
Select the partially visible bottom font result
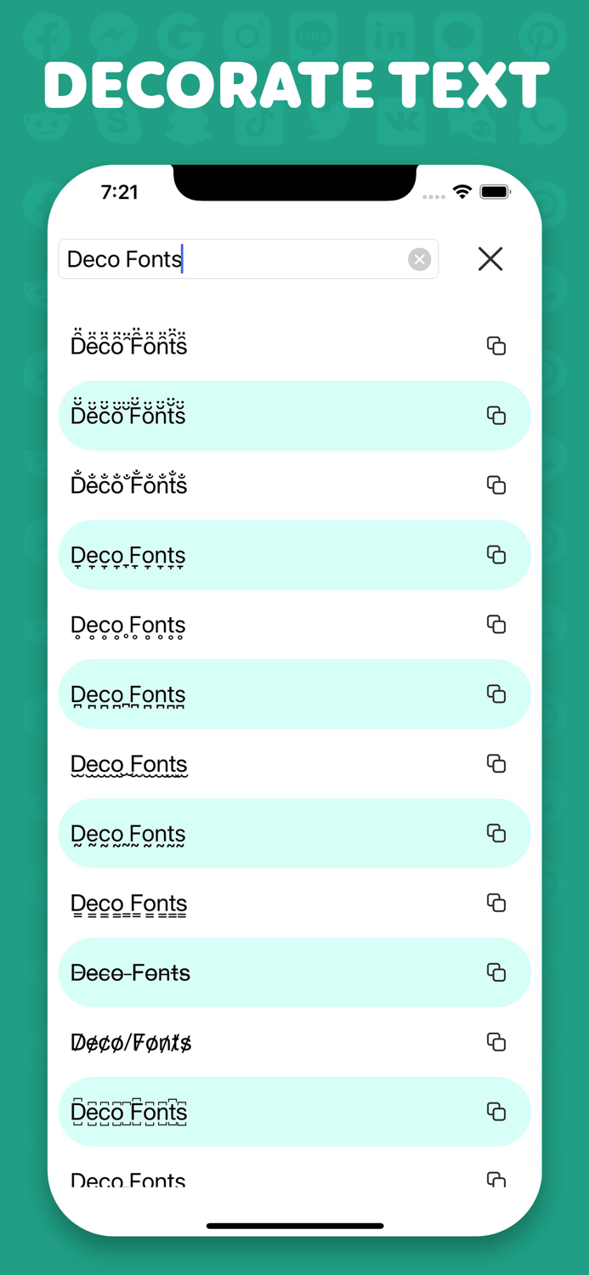click(128, 1181)
